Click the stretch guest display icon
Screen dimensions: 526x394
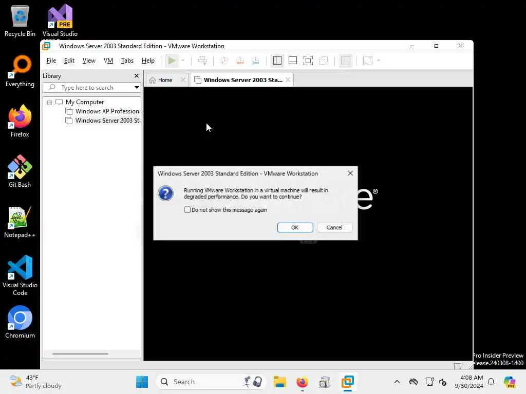368,61
